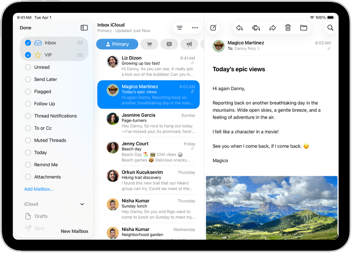Screen dimensions: 352x253
Task: Click the Forward arrow icon
Action: click(x=272, y=27)
